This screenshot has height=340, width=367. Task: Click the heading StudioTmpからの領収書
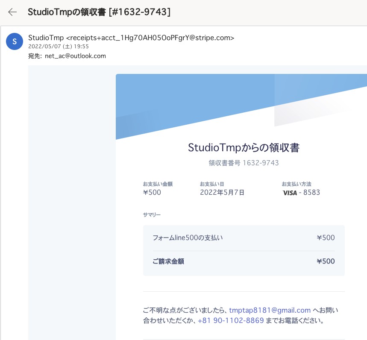[244, 148]
